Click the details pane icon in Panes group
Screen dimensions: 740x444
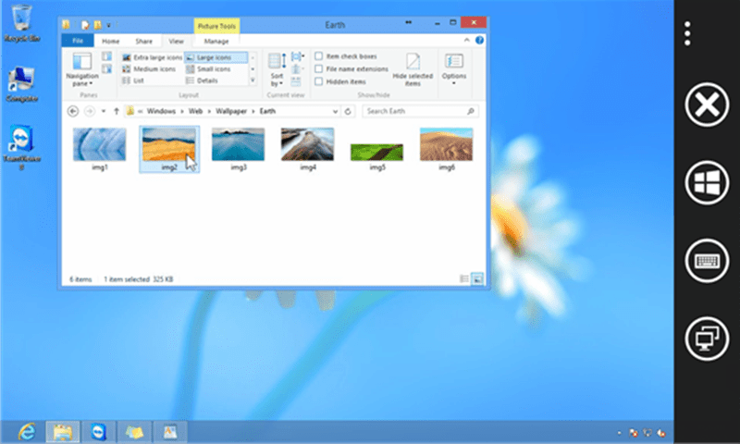pyautogui.click(x=107, y=68)
